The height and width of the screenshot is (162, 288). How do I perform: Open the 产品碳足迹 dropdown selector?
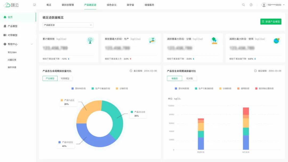pos(68,25)
